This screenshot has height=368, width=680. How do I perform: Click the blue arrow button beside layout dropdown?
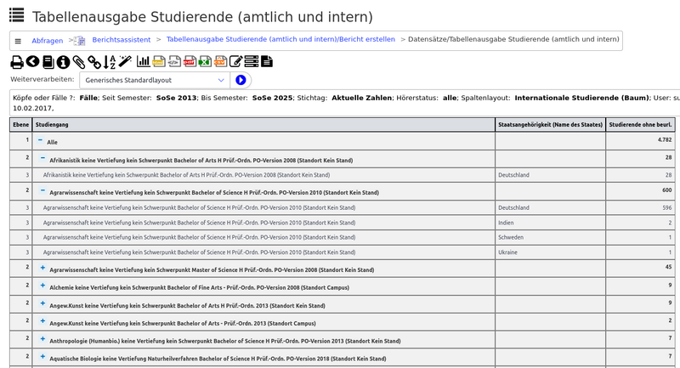point(241,80)
